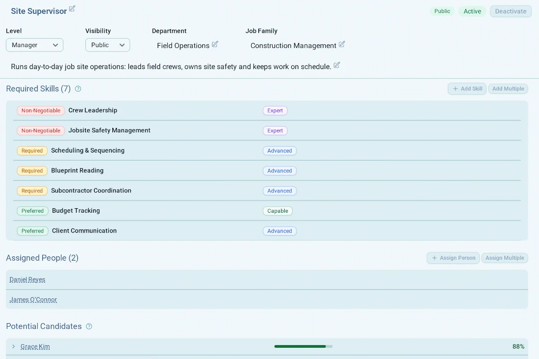Click Advanced badge for Blueprint Reading
Image resolution: width=539 pixels, height=359 pixels.
(280, 171)
